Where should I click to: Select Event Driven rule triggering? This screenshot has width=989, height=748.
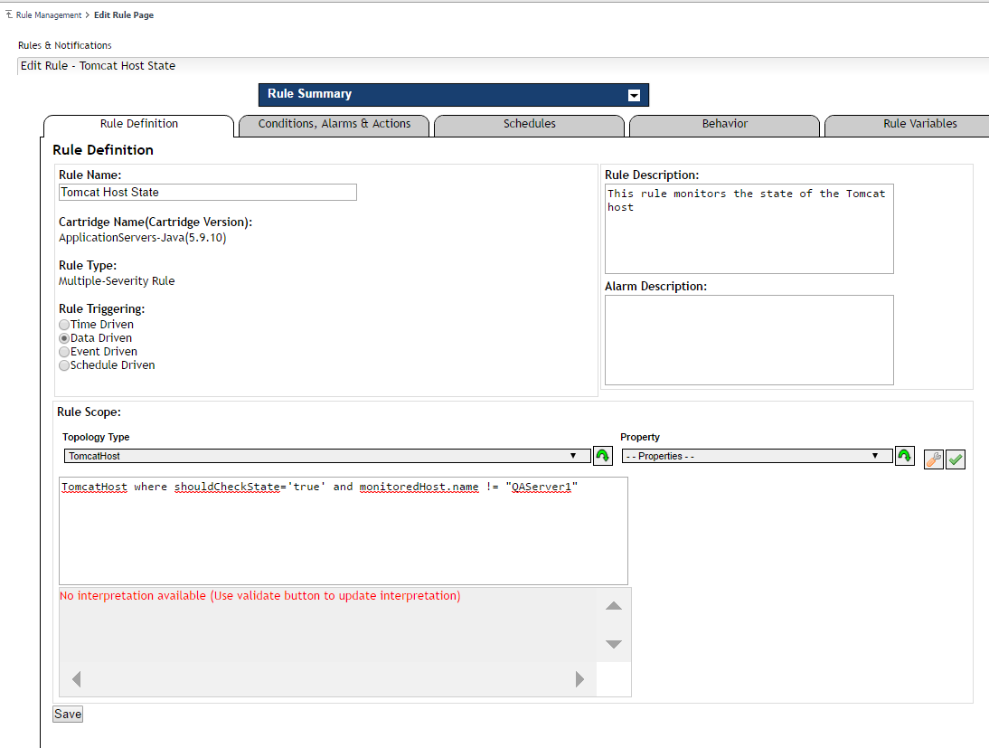(64, 352)
